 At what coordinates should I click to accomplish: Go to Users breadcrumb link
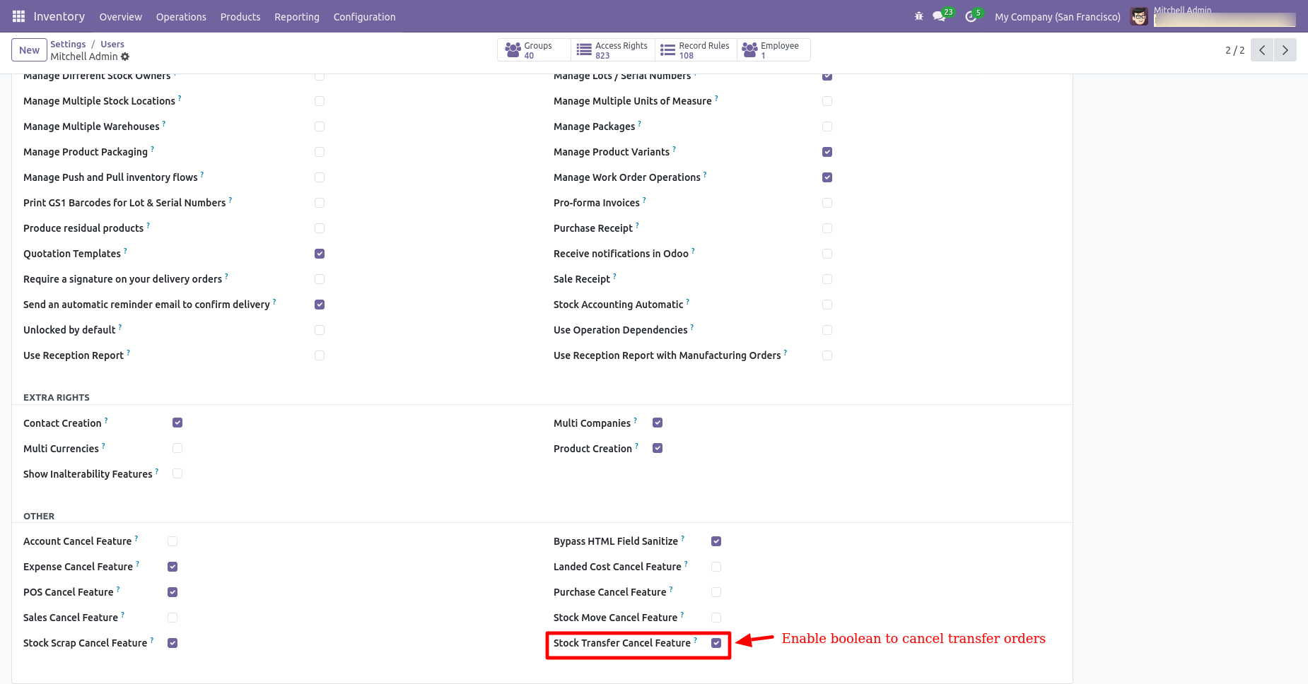tap(112, 44)
